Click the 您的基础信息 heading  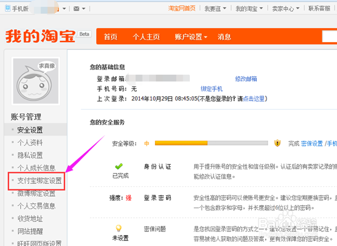[x=107, y=67]
